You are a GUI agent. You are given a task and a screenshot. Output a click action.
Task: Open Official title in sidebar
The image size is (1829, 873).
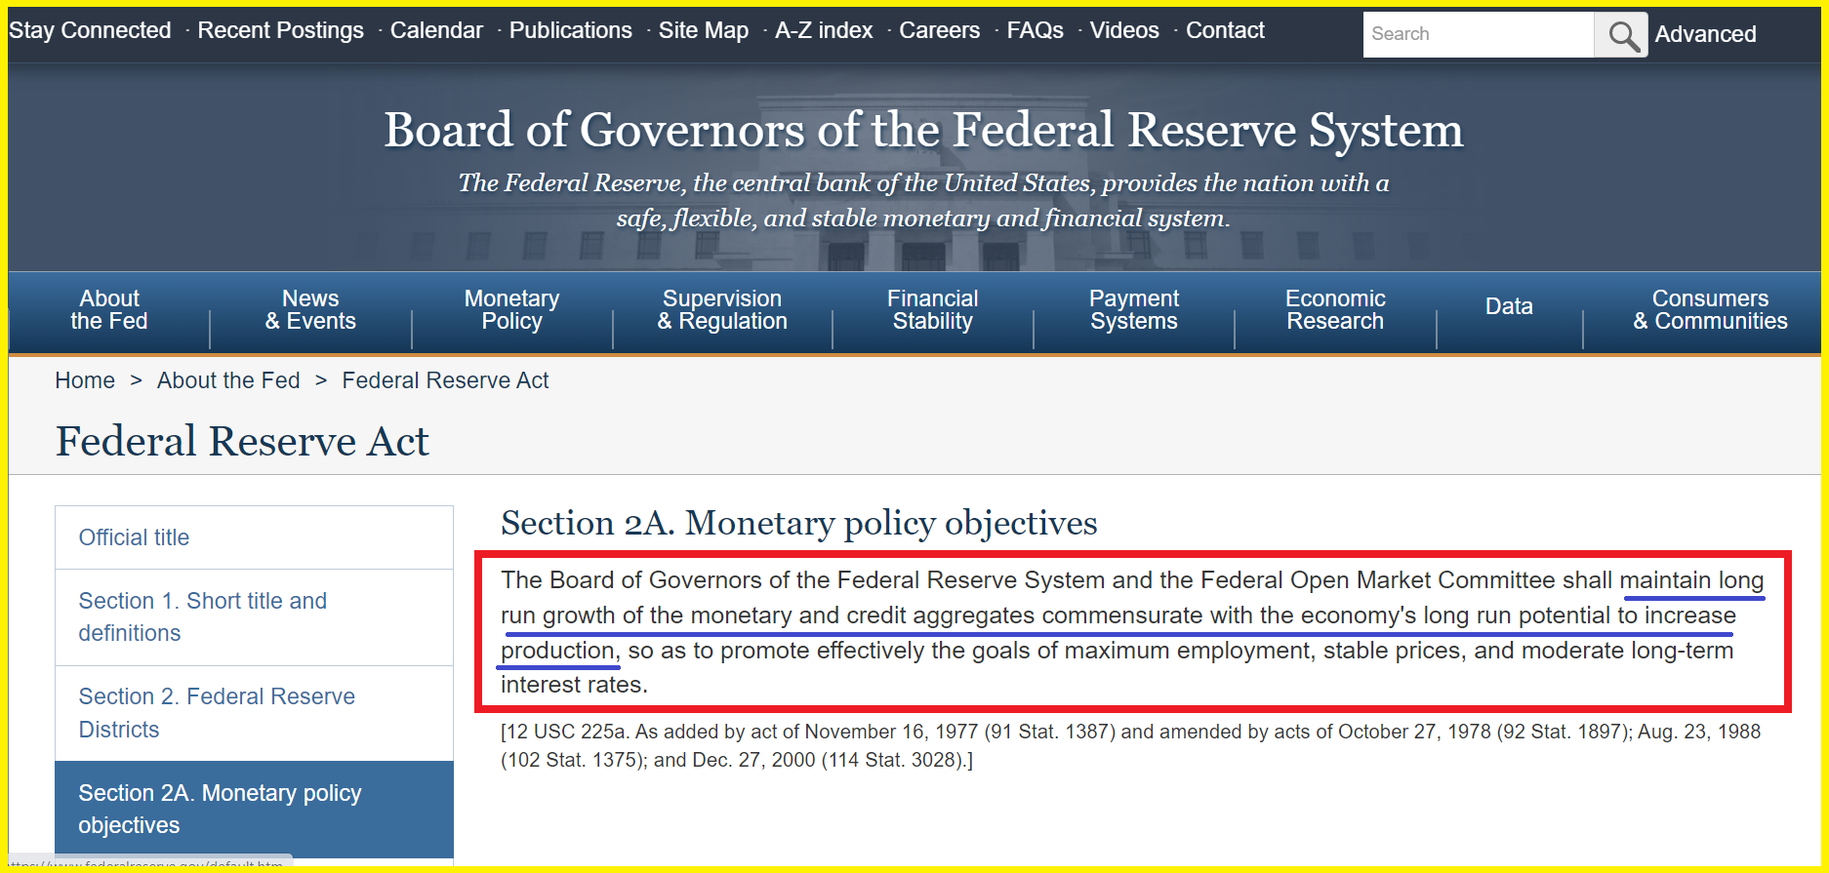pos(135,537)
